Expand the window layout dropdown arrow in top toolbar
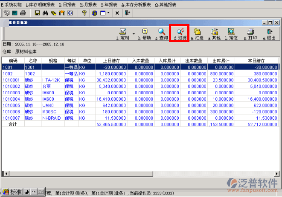282x197 pixels. click(x=108, y=13)
